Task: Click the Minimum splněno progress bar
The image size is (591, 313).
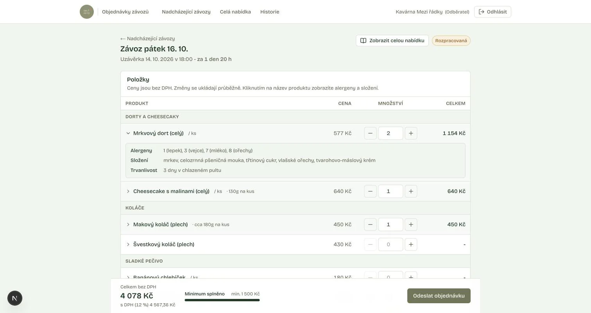Action: pyautogui.click(x=222, y=300)
